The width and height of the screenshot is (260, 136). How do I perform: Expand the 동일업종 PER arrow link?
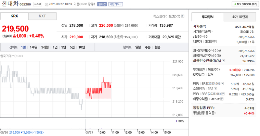tap(215, 108)
